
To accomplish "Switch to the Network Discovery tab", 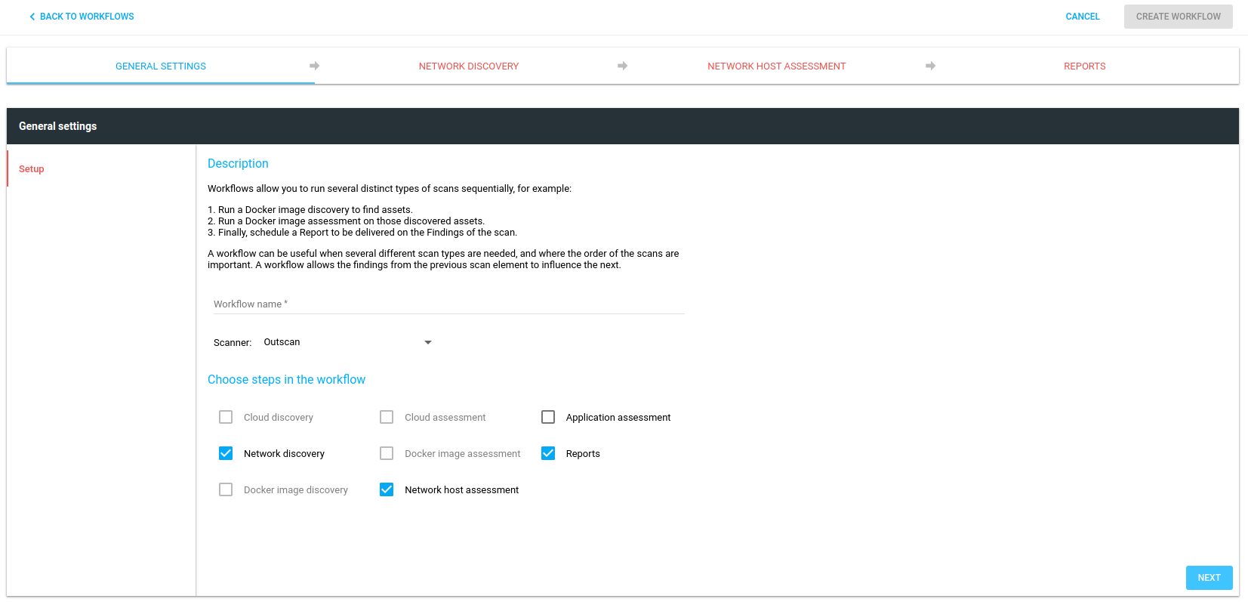I will click(469, 66).
